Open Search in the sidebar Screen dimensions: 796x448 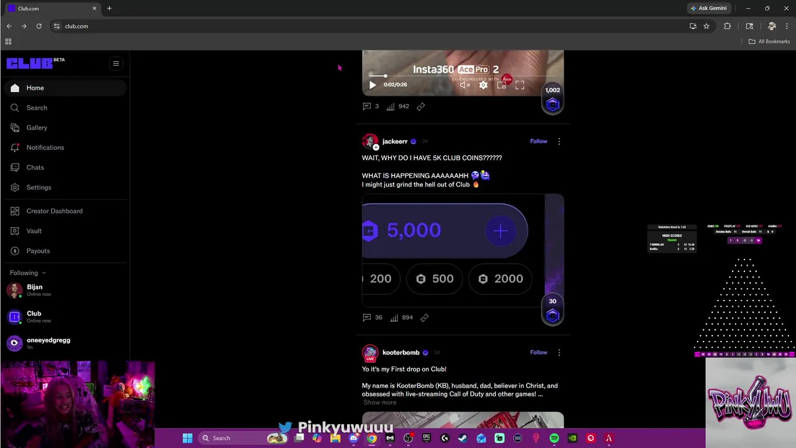pos(65,108)
